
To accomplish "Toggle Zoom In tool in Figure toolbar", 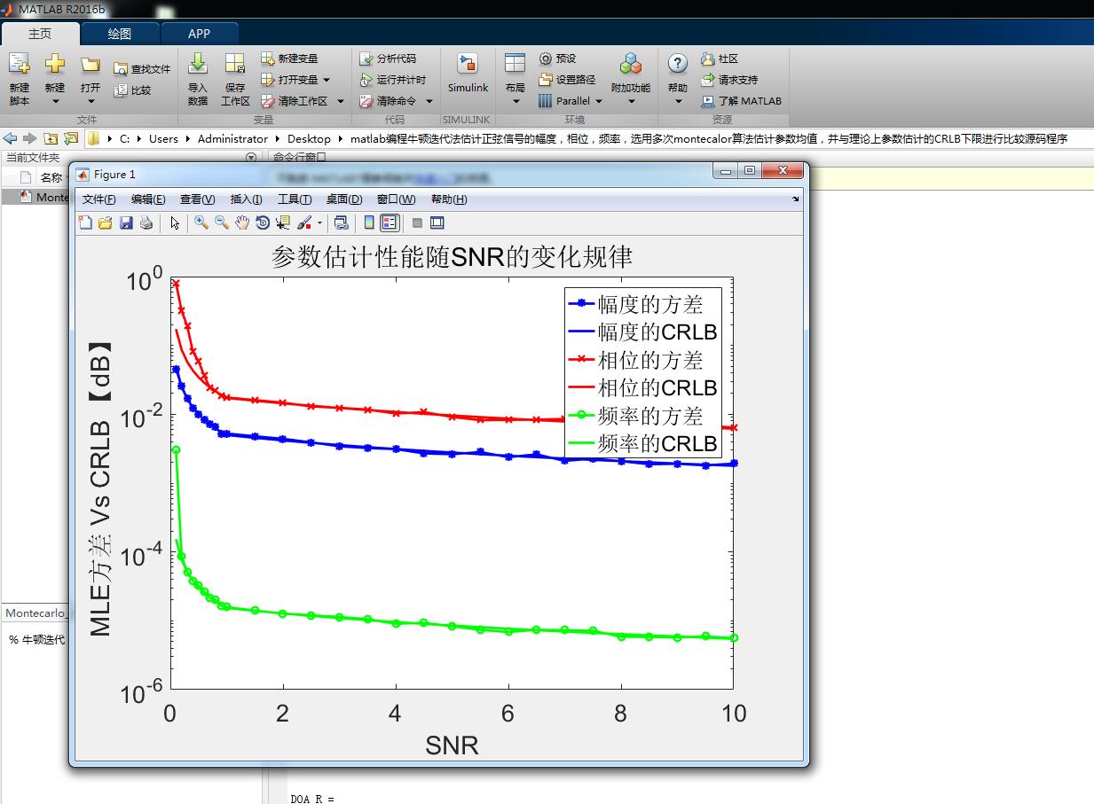I will [x=201, y=222].
